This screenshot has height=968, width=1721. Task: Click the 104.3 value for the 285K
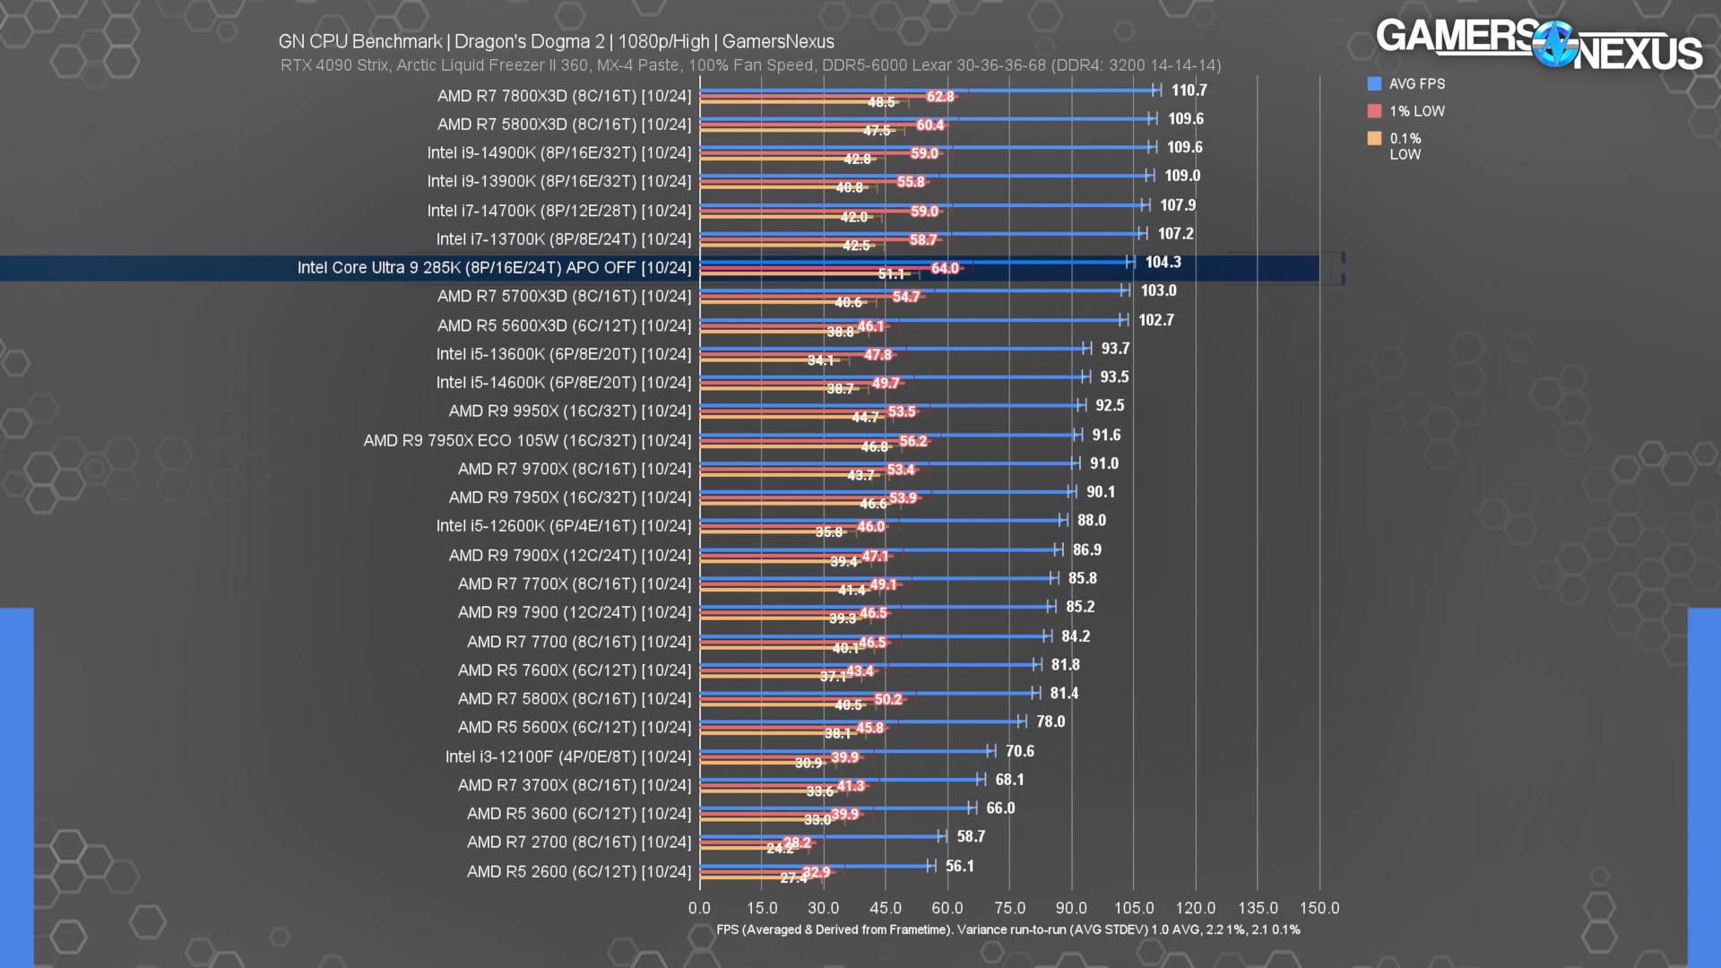pos(1163,262)
